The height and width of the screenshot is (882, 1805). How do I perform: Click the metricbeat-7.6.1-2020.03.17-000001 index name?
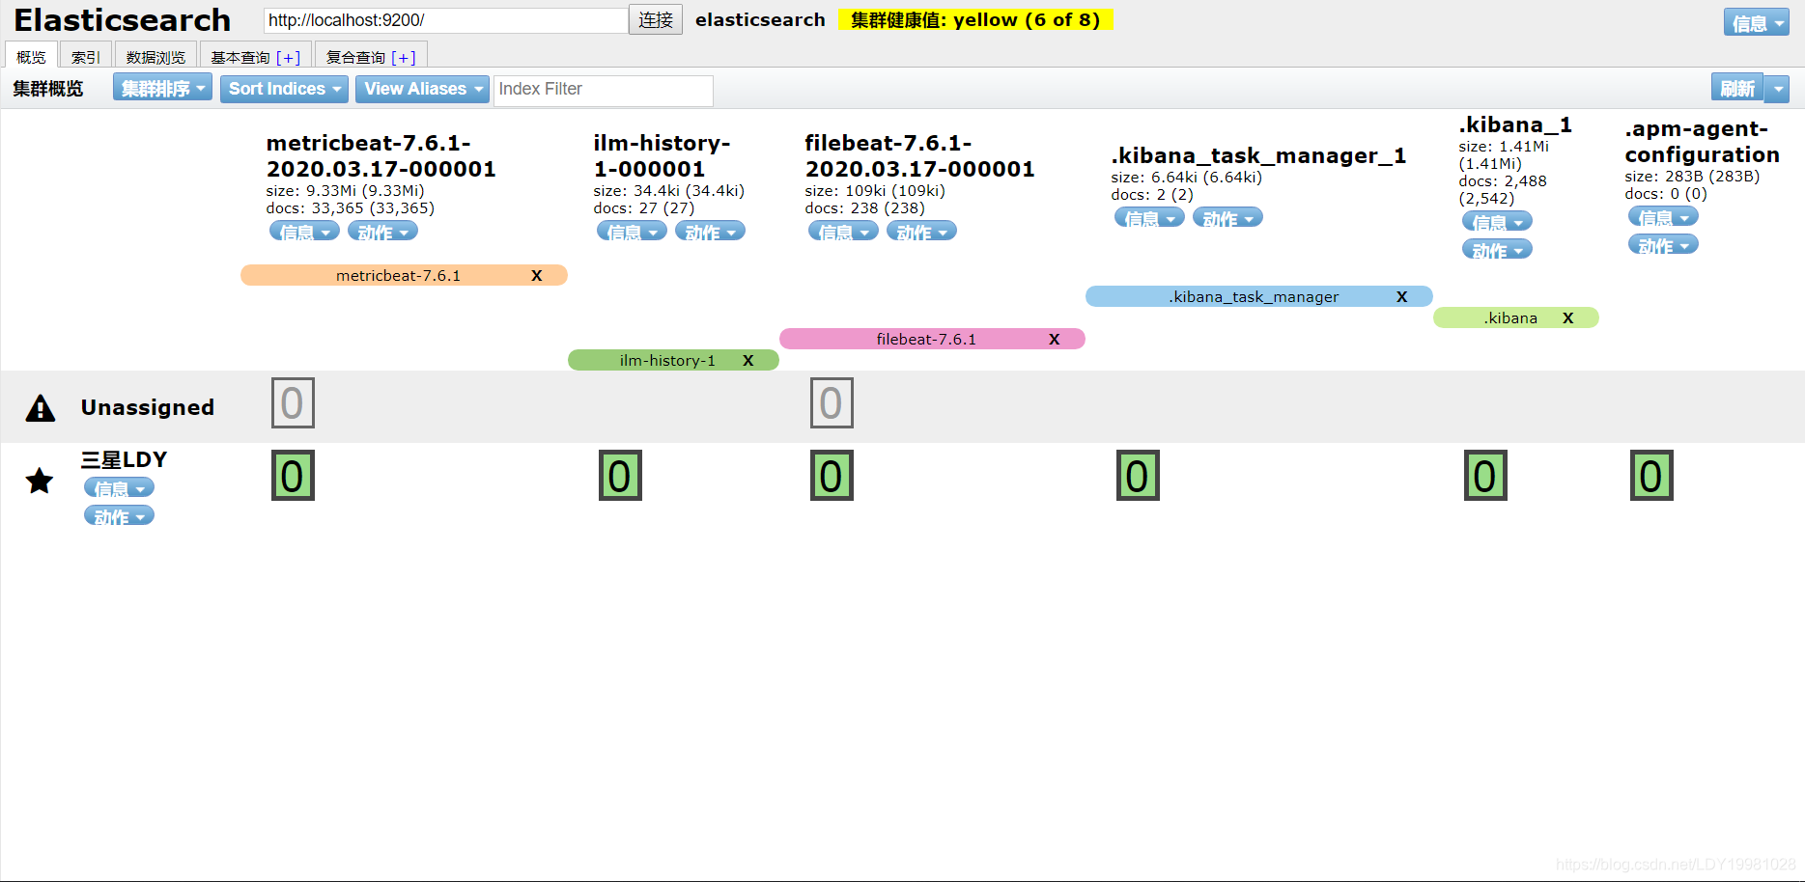pyautogui.click(x=381, y=156)
